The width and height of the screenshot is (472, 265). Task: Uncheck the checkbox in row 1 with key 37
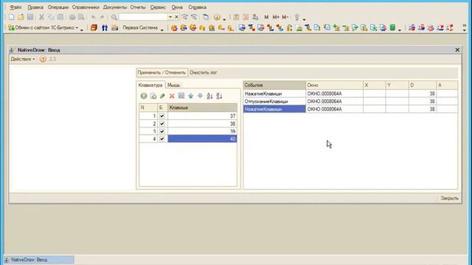pos(162,116)
